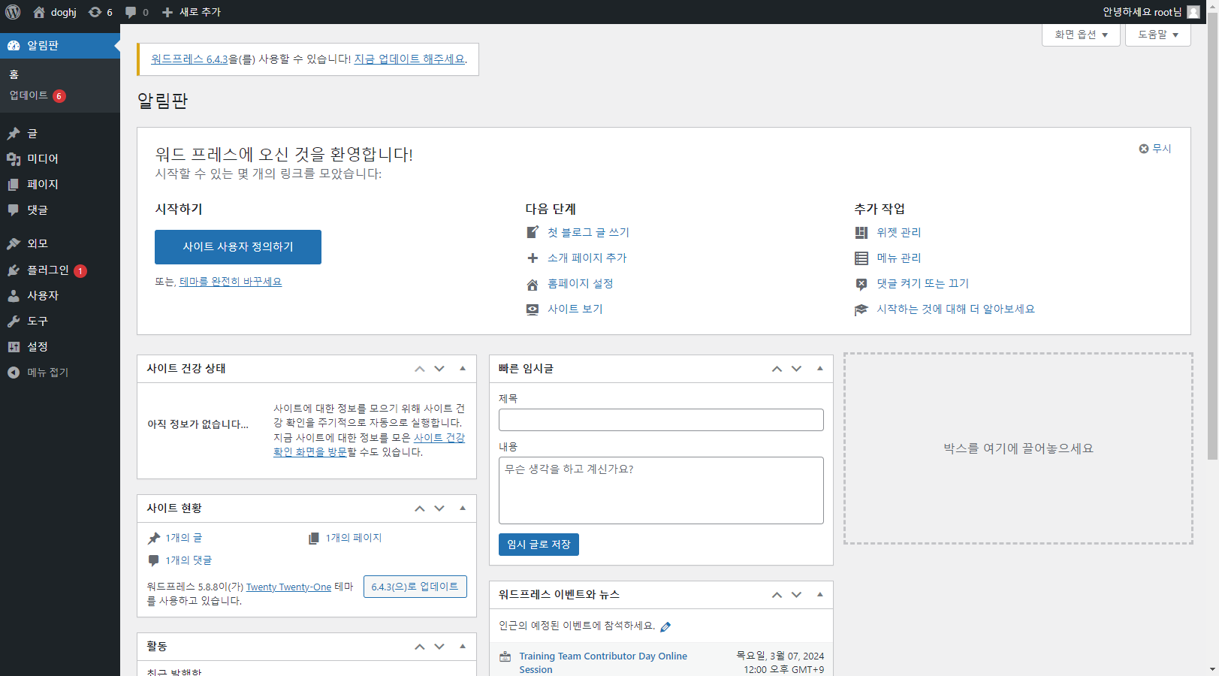Click the 설정 settings icon
The width and height of the screenshot is (1219, 676).
pyautogui.click(x=14, y=347)
